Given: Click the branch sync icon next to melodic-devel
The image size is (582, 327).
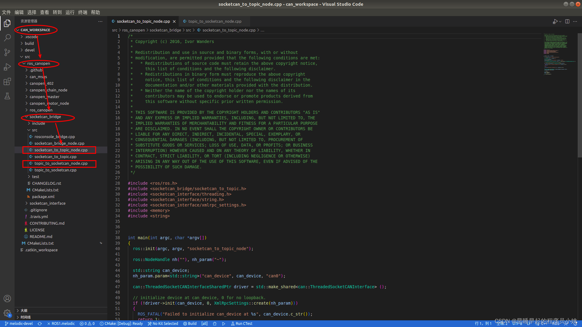Looking at the screenshot, I should (x=40, y=323).
